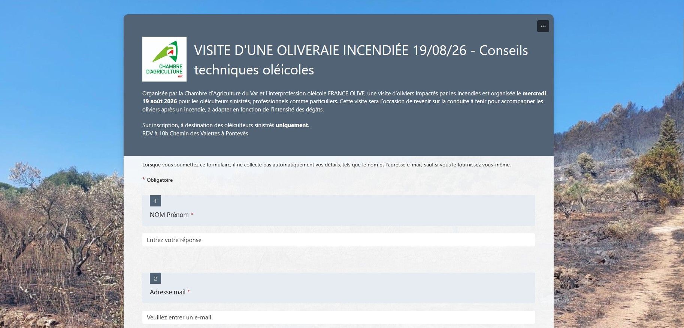Click the red asterisk beside Adresse mail
This screenshot has width=684, height=328.
click(x=189, y=292)
